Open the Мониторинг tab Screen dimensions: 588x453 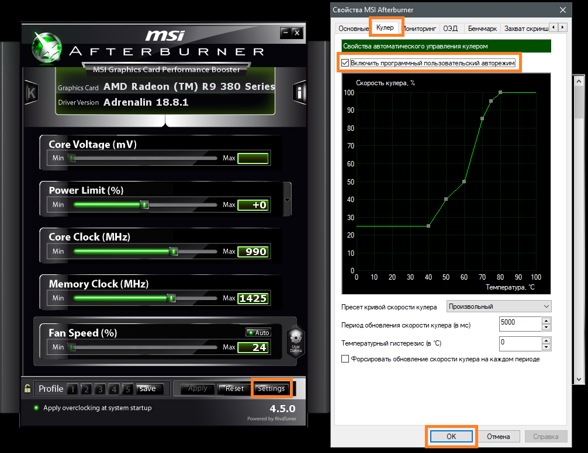click(x=420, y=29)
